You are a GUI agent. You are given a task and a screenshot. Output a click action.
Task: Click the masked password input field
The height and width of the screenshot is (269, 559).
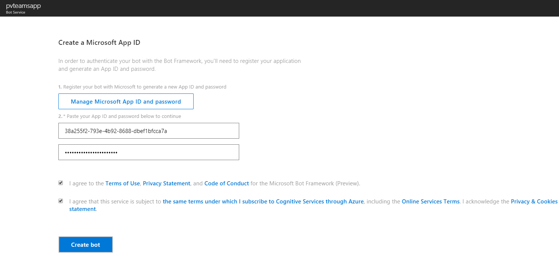(149, 152)
